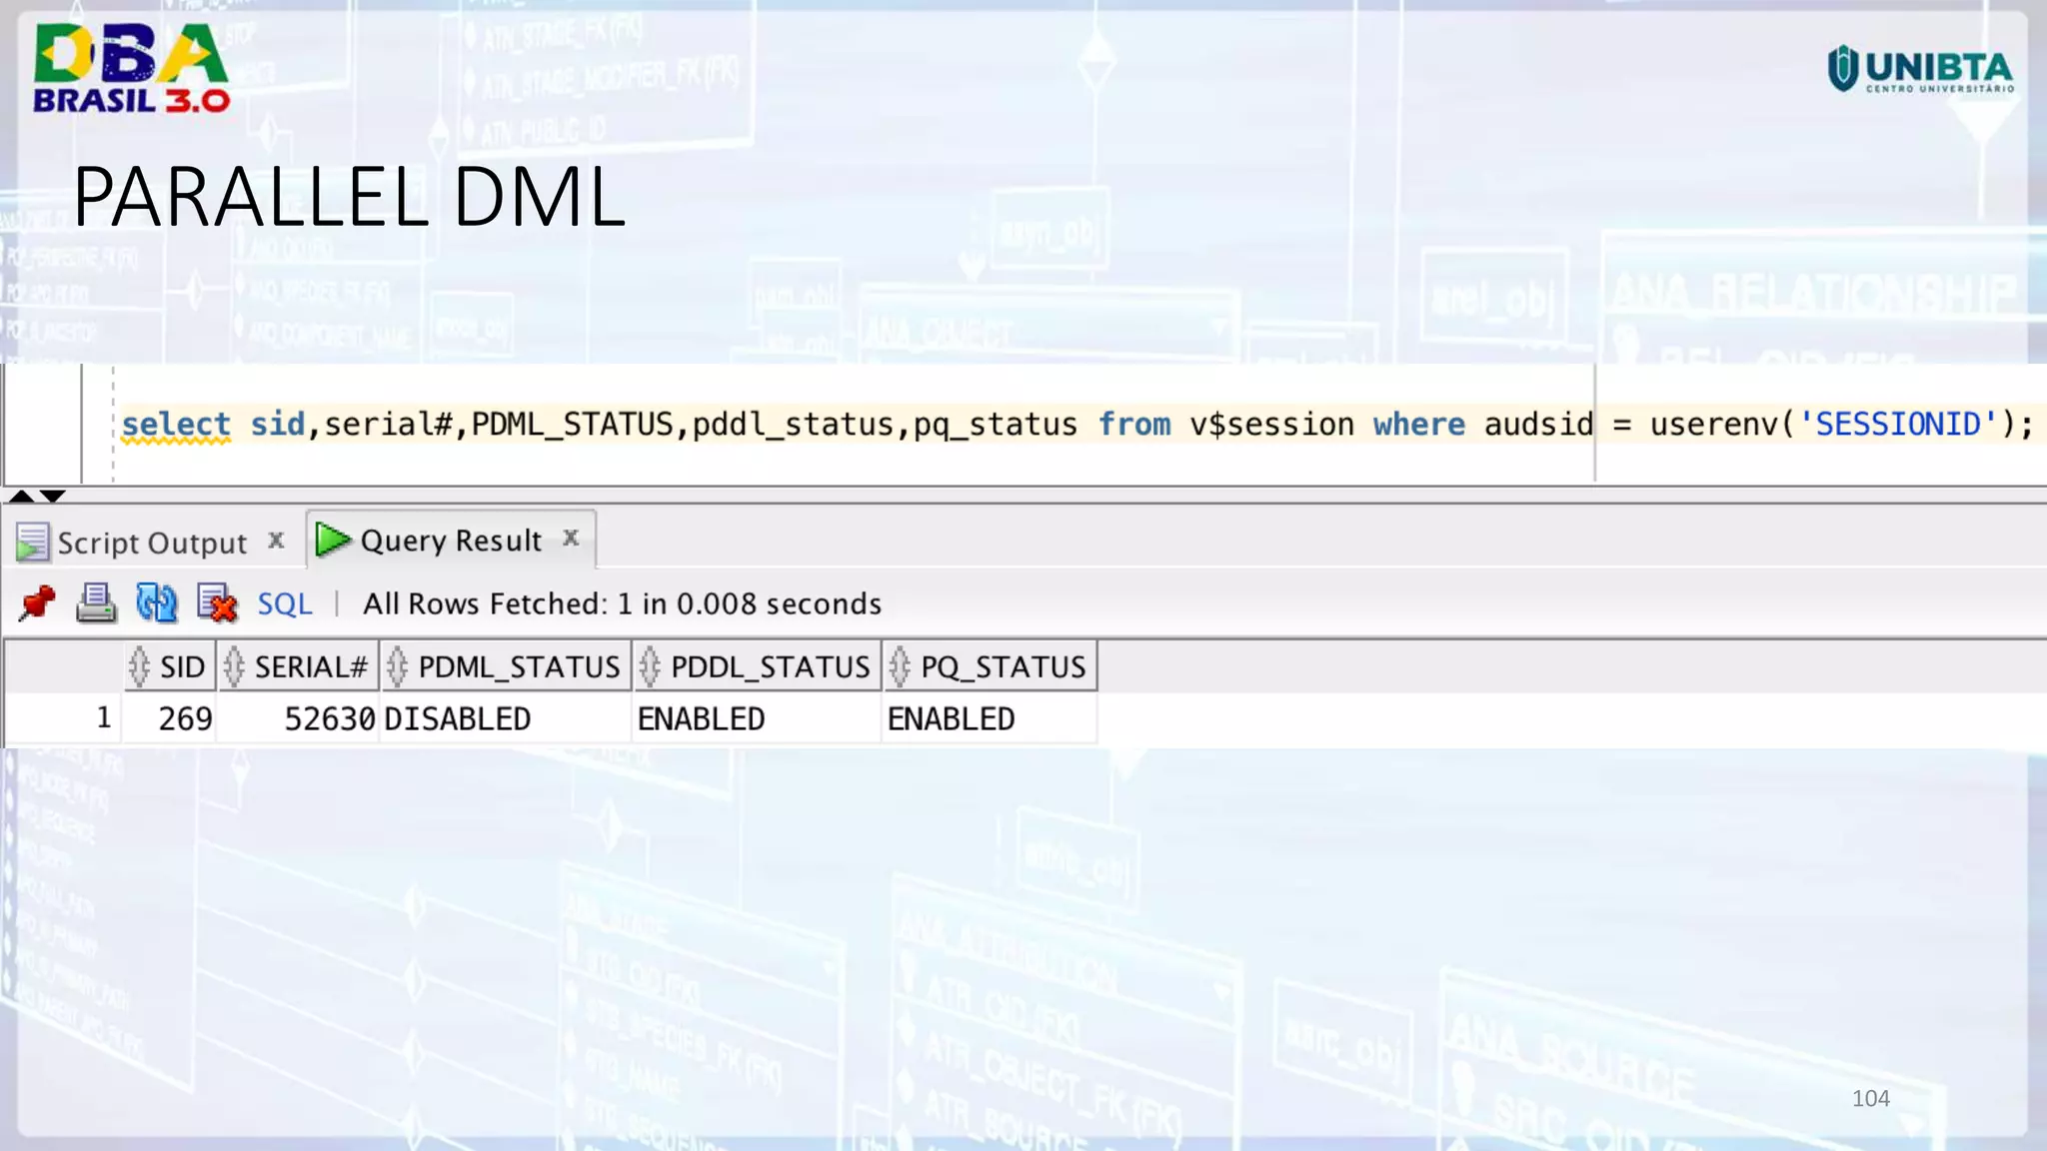Click the PDML_STATUS column sort icon
Image resolution: width=2047 pixels, height=1151 pixels.
click(x=397, y=666)
